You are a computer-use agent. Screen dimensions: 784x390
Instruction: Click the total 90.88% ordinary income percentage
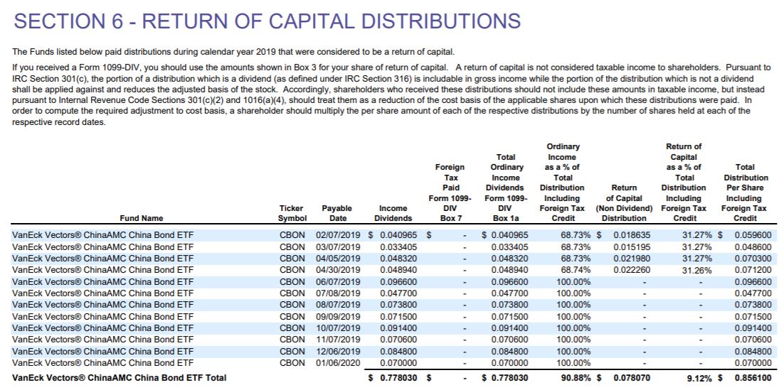576,378
